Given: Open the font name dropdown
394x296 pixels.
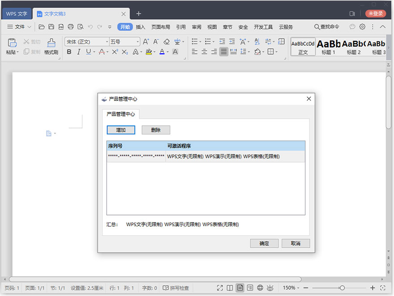Looking at the screenshot, I should pos(107,41).
